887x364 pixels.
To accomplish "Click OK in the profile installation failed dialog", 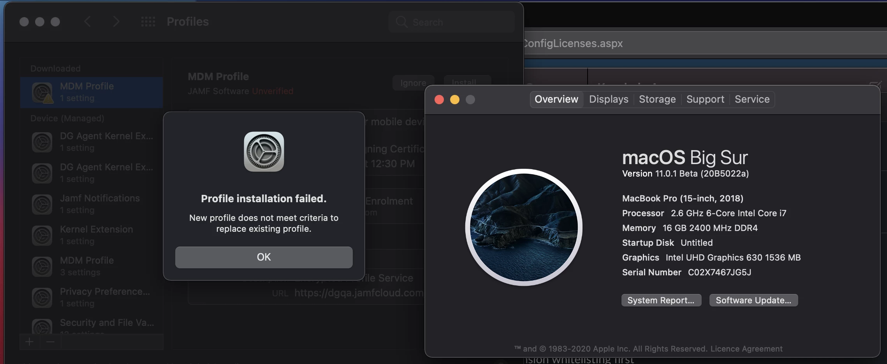I will pos(264,257).
